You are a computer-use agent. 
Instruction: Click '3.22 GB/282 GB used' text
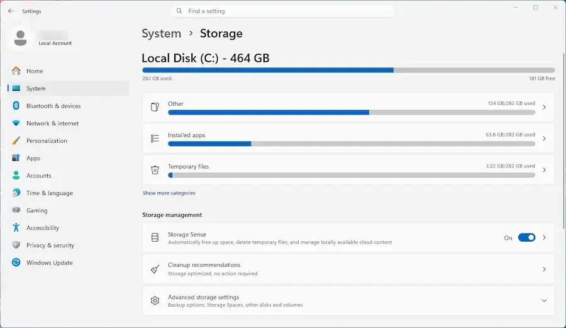(x=511, y=166)
